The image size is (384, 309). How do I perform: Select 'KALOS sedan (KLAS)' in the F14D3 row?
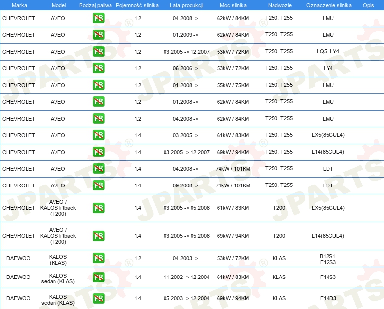(58, 300)
